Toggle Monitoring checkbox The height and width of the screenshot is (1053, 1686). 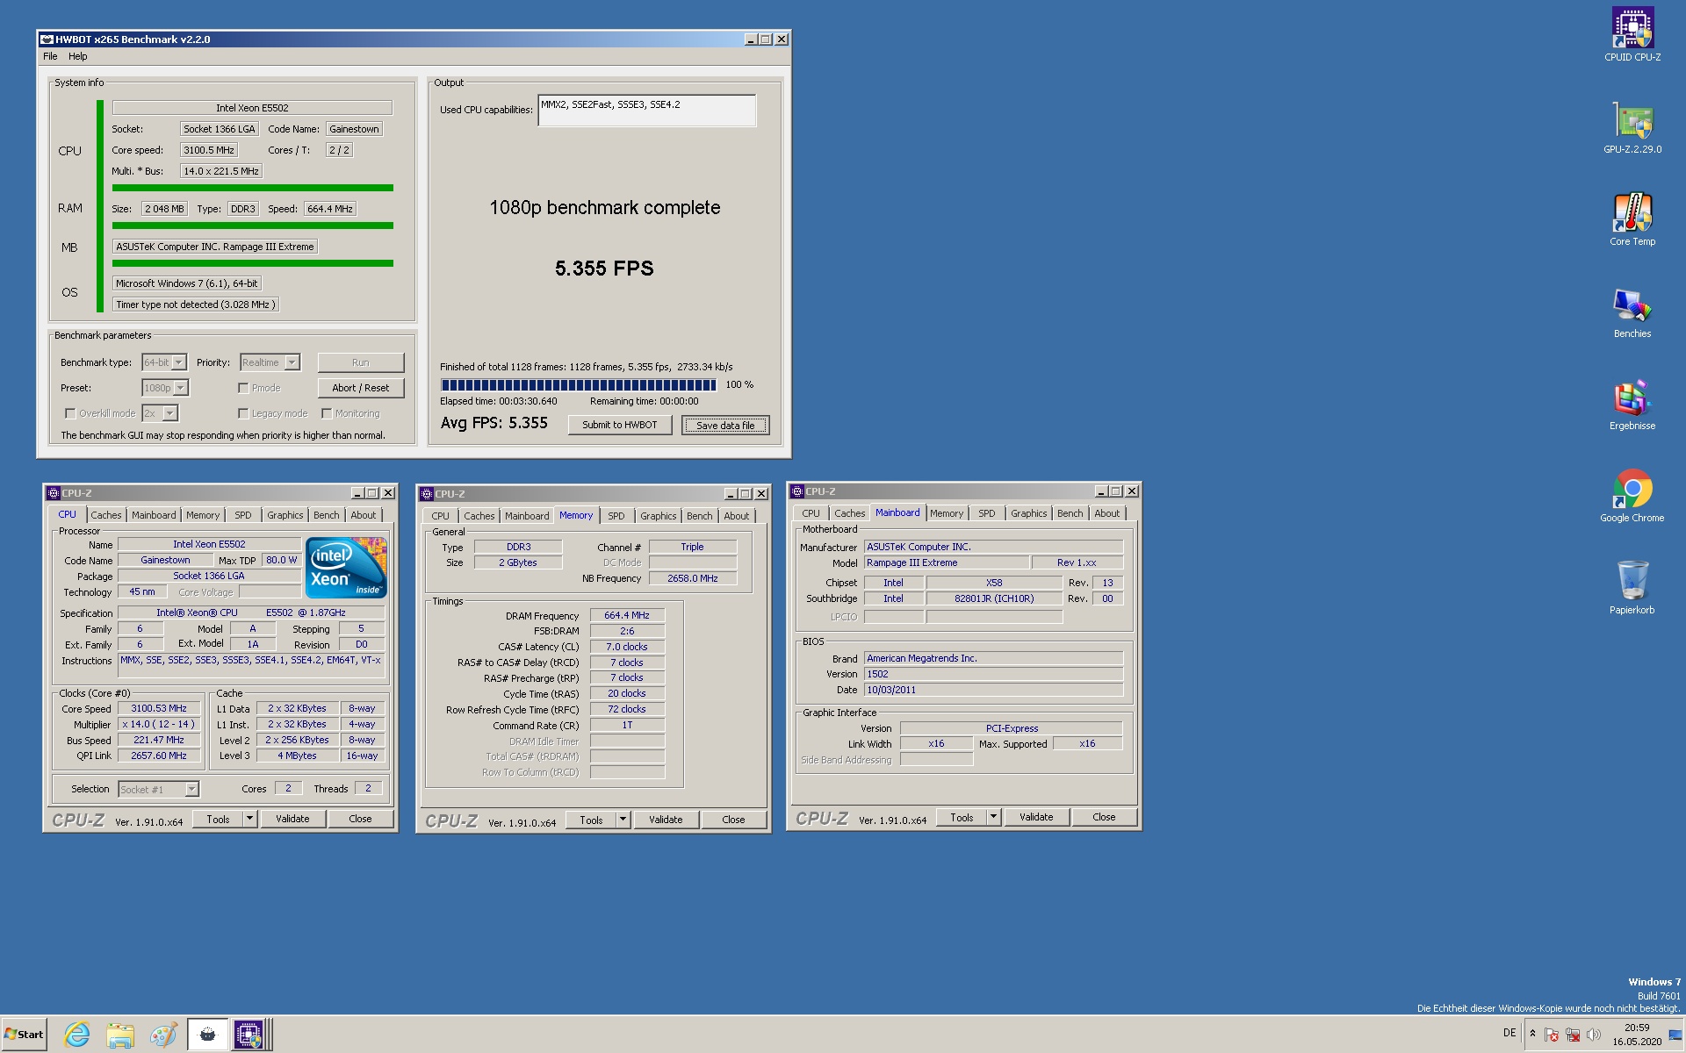[x=327, y=413]
